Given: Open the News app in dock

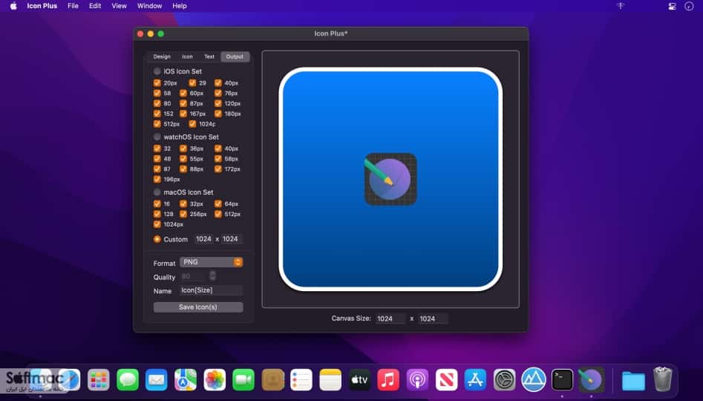Looking at the screenshot, I should (447, 380).
